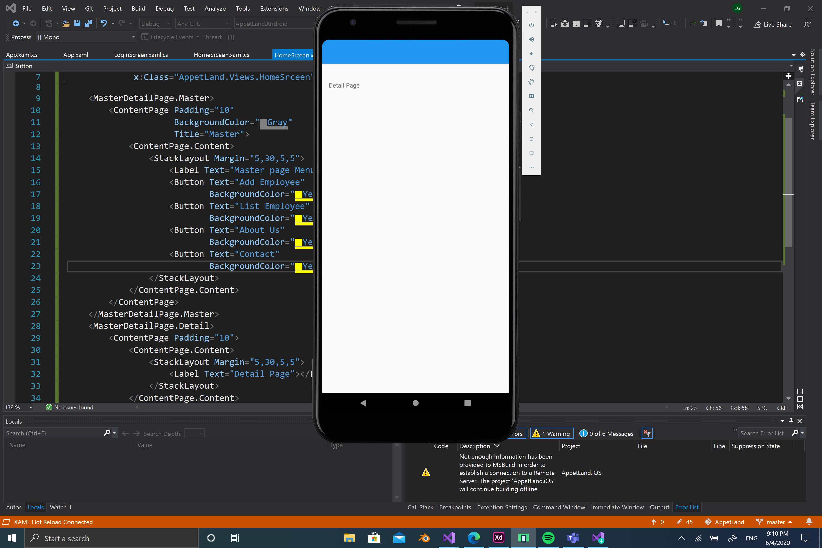Click the emulator zoom magnifier icon
Image resolution: width=822 pixels, height=548 pixels.
[531, 110]
